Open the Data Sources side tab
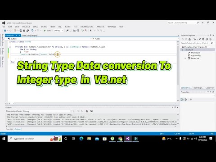216x162 pixels. click(x=3, y=62)
